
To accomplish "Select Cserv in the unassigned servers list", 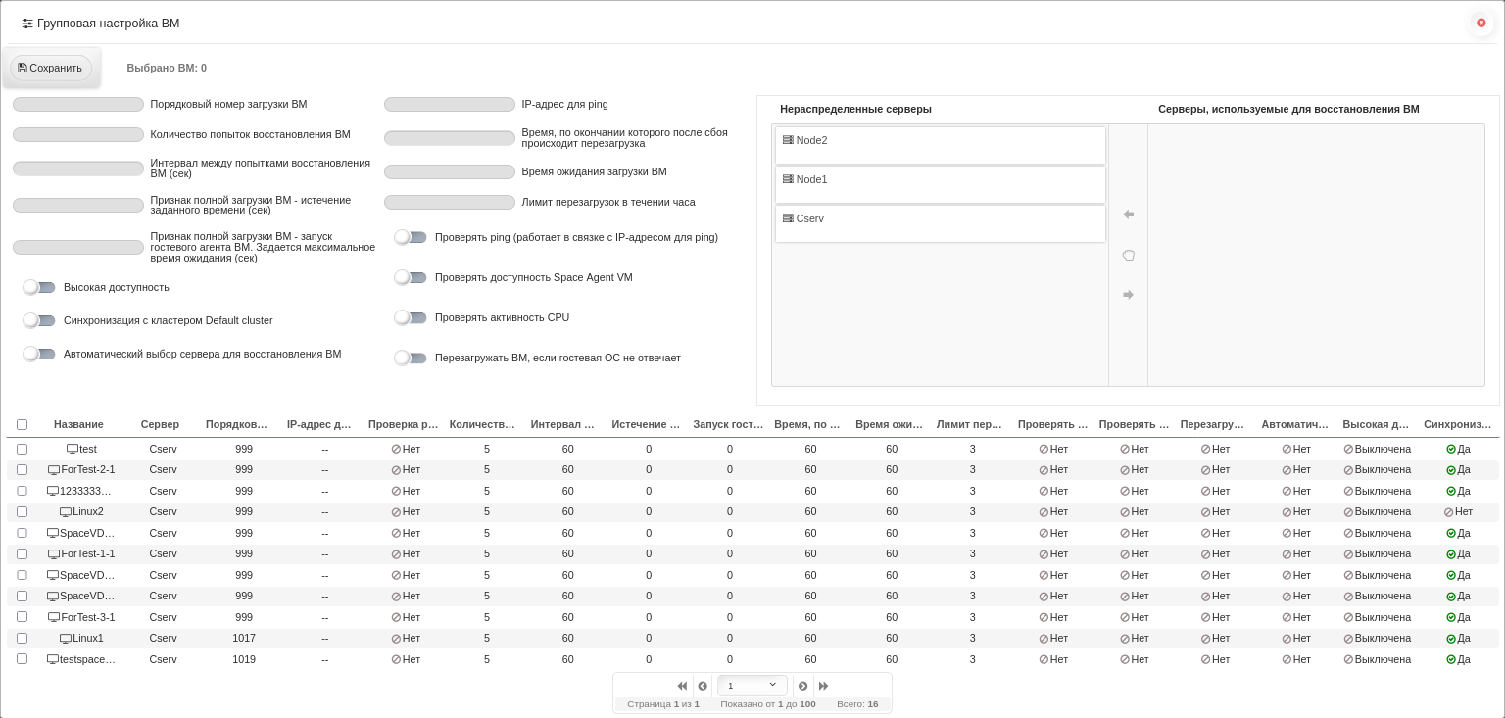I will 941,223.
